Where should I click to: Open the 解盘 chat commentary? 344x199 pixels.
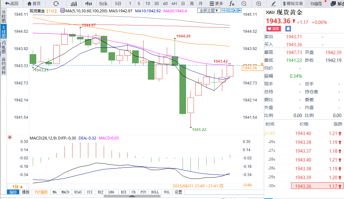click(338, 3)
